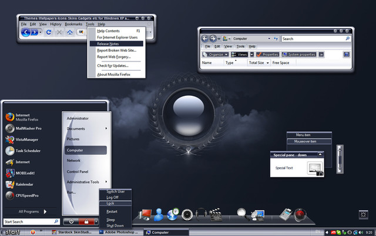
Task: Launch Mozilla Firefox from start menu
Action: [22, 117]
